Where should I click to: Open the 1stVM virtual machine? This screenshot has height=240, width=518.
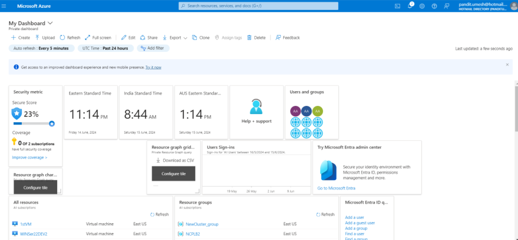tap(26, 224)
